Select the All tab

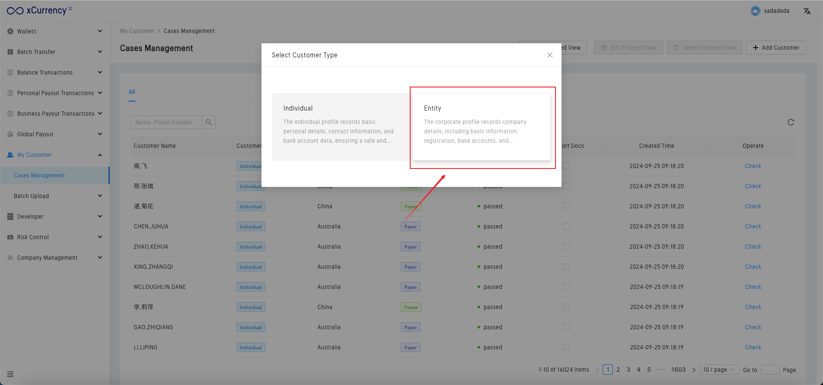click(x=132, y=92)
